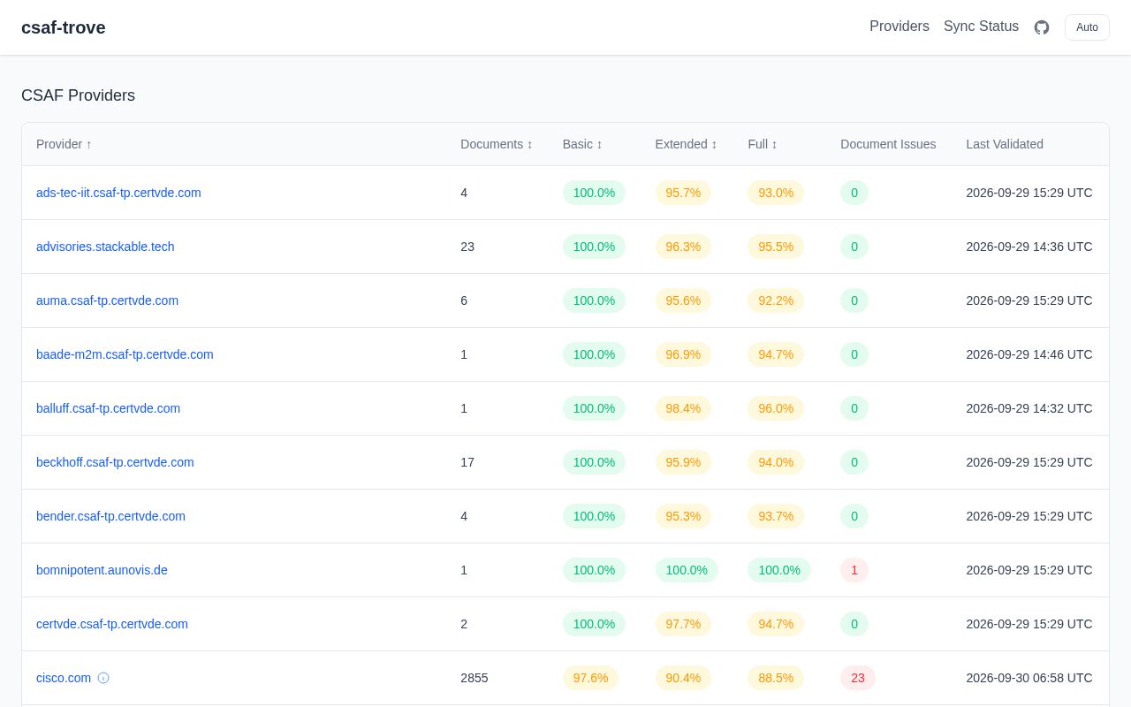Open certvde.csaf-tp.certvde.com provider
The image size is (1131, 707).
click(112, 624)
